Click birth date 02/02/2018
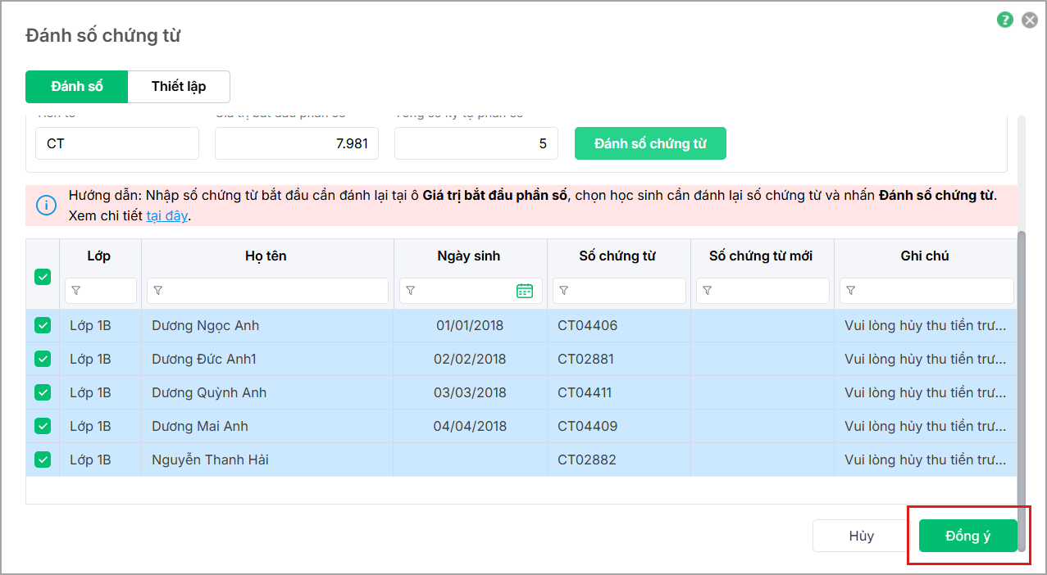 470,359
